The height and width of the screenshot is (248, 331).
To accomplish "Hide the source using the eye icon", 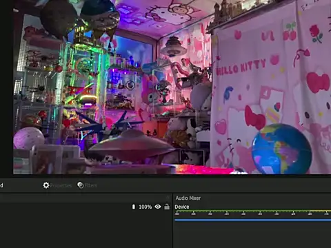I will 158,207.
